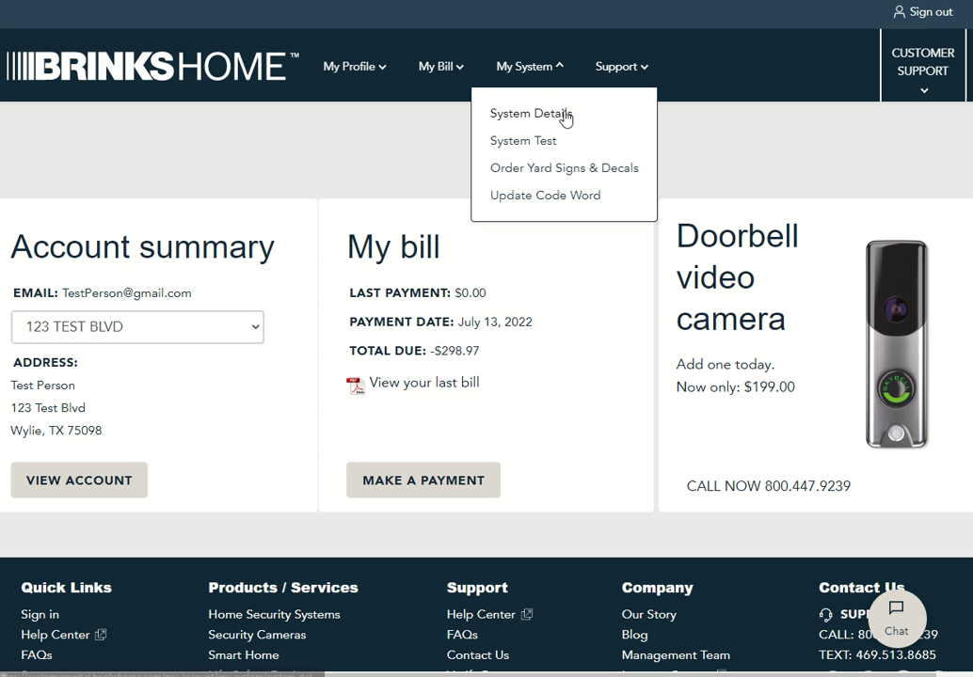Open the Home Security Systems link

click(x=274, y=614)
